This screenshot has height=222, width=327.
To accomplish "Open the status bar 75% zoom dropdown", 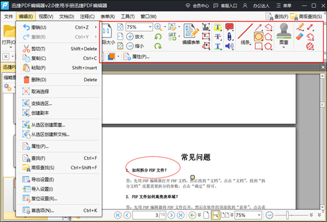I will click(x=259, y=215).
